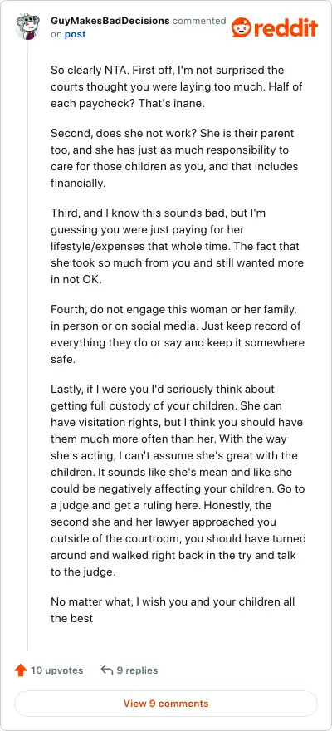Click the "10 upvotes" count
The height and width of the screenshot is (731, 332).
pyautogui.click(x=56, y=670)
